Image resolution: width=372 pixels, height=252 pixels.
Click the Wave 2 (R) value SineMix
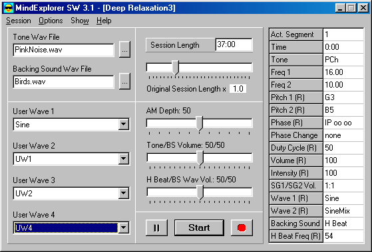coord(343,211)
